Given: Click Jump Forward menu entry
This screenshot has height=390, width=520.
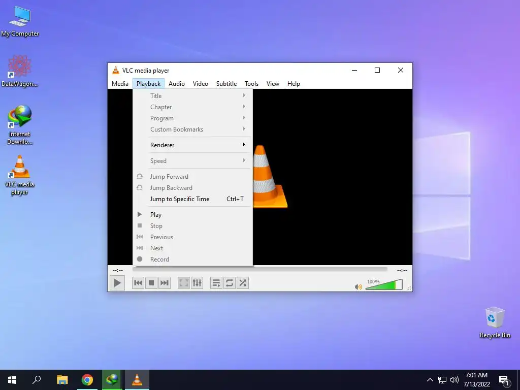Looking at the screenshot, I should [192, 176].
